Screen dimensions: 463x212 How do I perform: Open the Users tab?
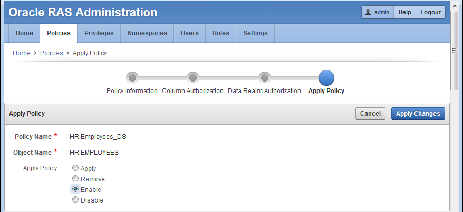(190, 33)
